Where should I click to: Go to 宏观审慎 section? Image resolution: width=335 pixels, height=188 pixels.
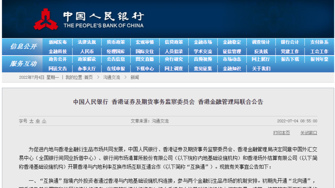[x=145, y=42]
